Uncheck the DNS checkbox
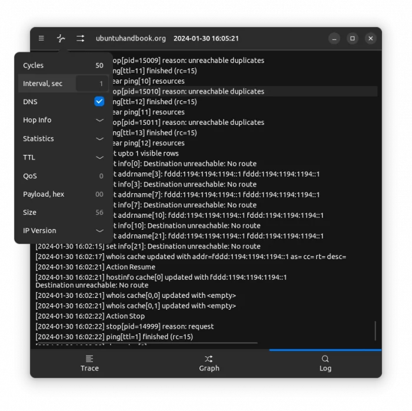This screenshot has width=412, height=411. [99, 101]
